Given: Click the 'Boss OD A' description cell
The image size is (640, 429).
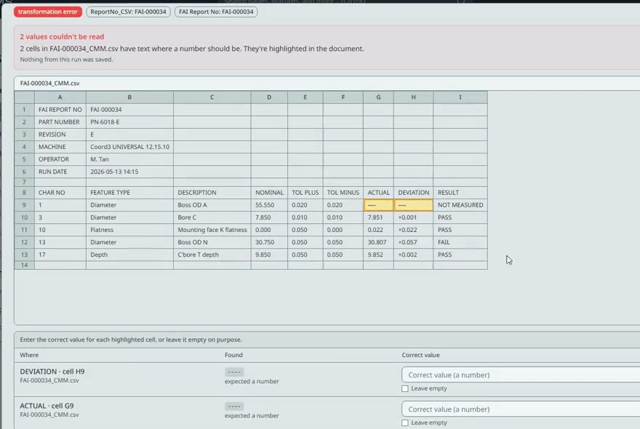Looking at the screenshot, I should tap(212, 205).
